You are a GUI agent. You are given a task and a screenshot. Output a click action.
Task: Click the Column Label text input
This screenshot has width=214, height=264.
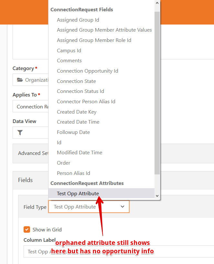(x=119, y=251)
